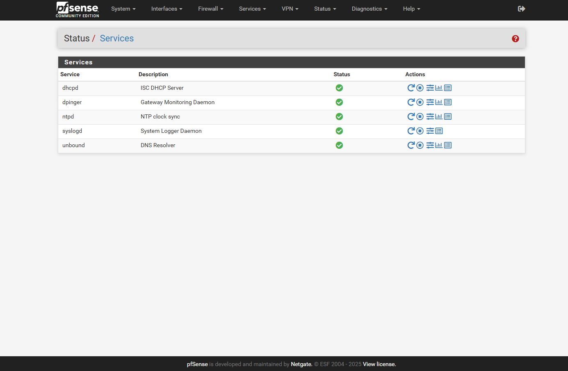Click the pfSense footer link
The image size is (568, 371).
[x=197, y=364]
